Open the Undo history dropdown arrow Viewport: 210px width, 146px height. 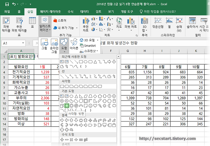pos(18,4)
